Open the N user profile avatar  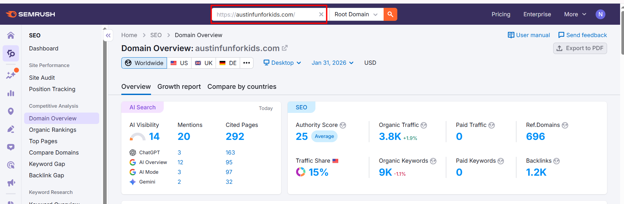coord(600,14)
